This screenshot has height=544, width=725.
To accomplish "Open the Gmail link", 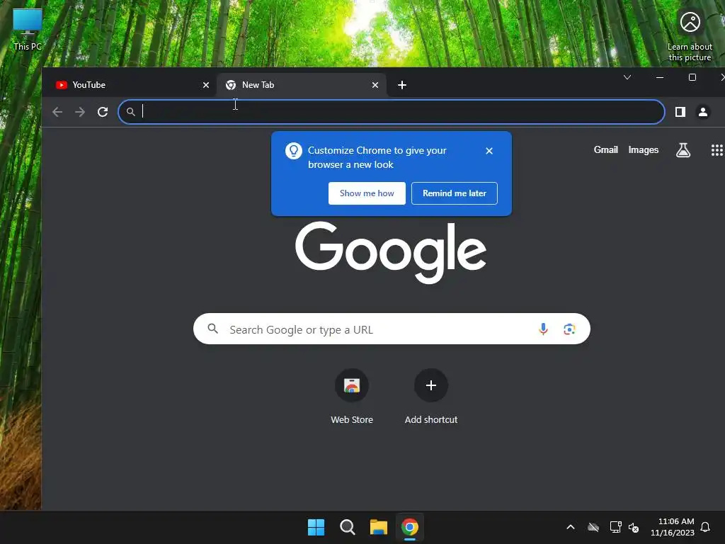I will point(606,150).
